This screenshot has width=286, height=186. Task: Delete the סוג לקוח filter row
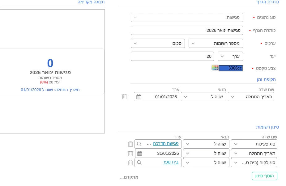point(130,163)
